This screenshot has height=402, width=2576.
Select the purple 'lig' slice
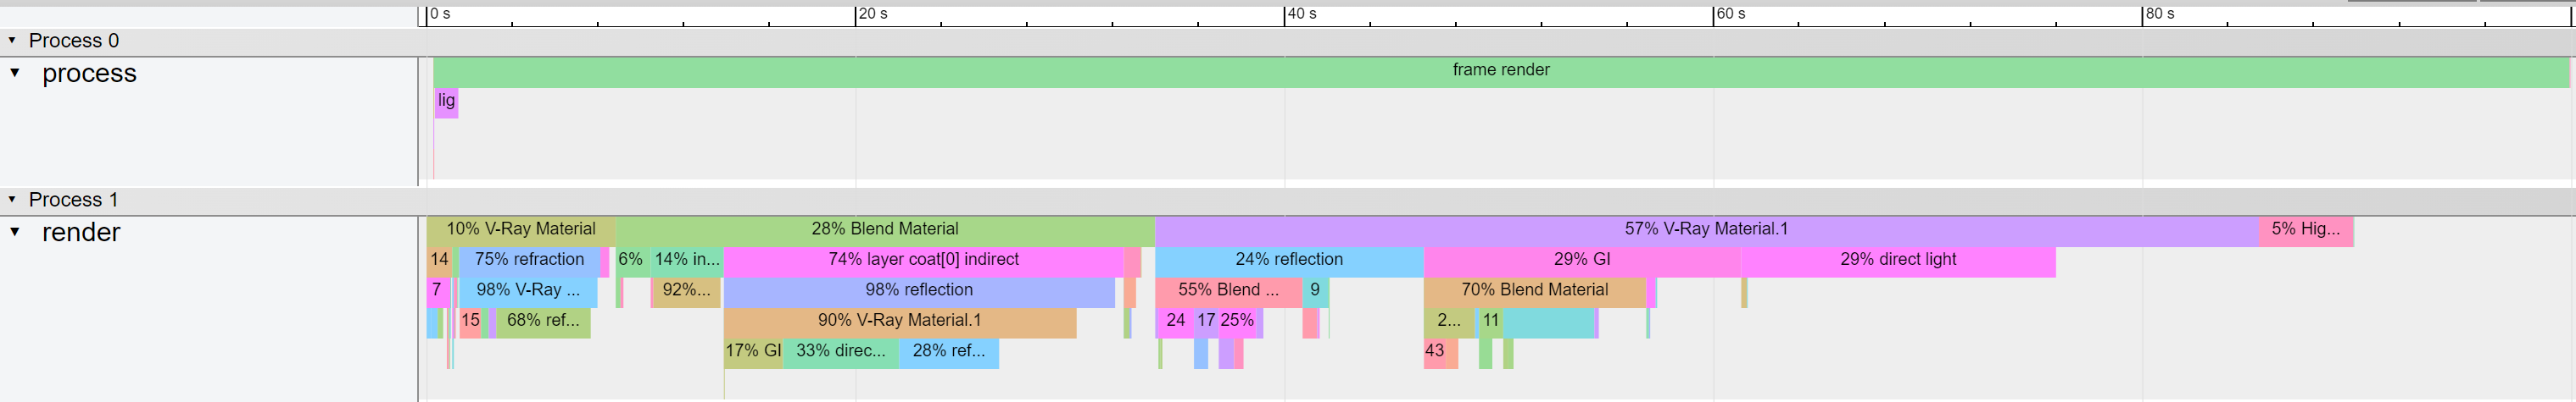tap(446, 102)
